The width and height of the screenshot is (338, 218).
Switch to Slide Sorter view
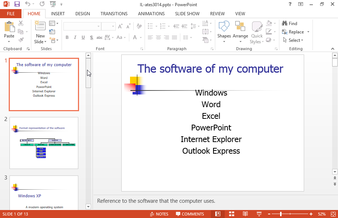232,214
